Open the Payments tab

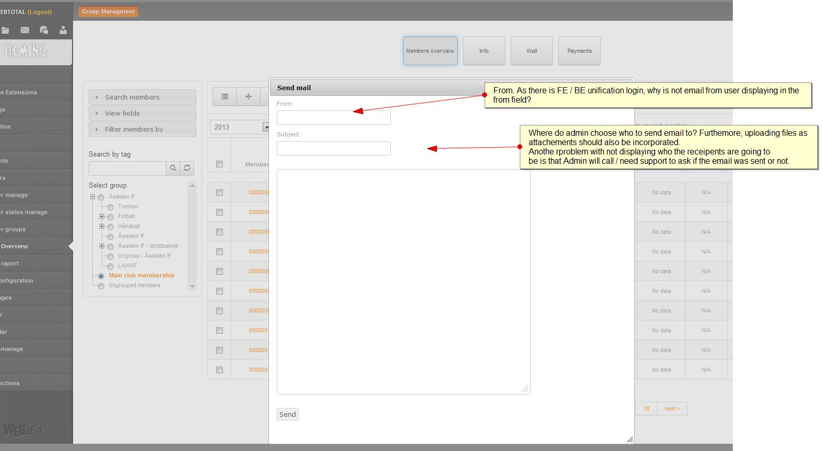pyautogui.click(x=579, y=51)
